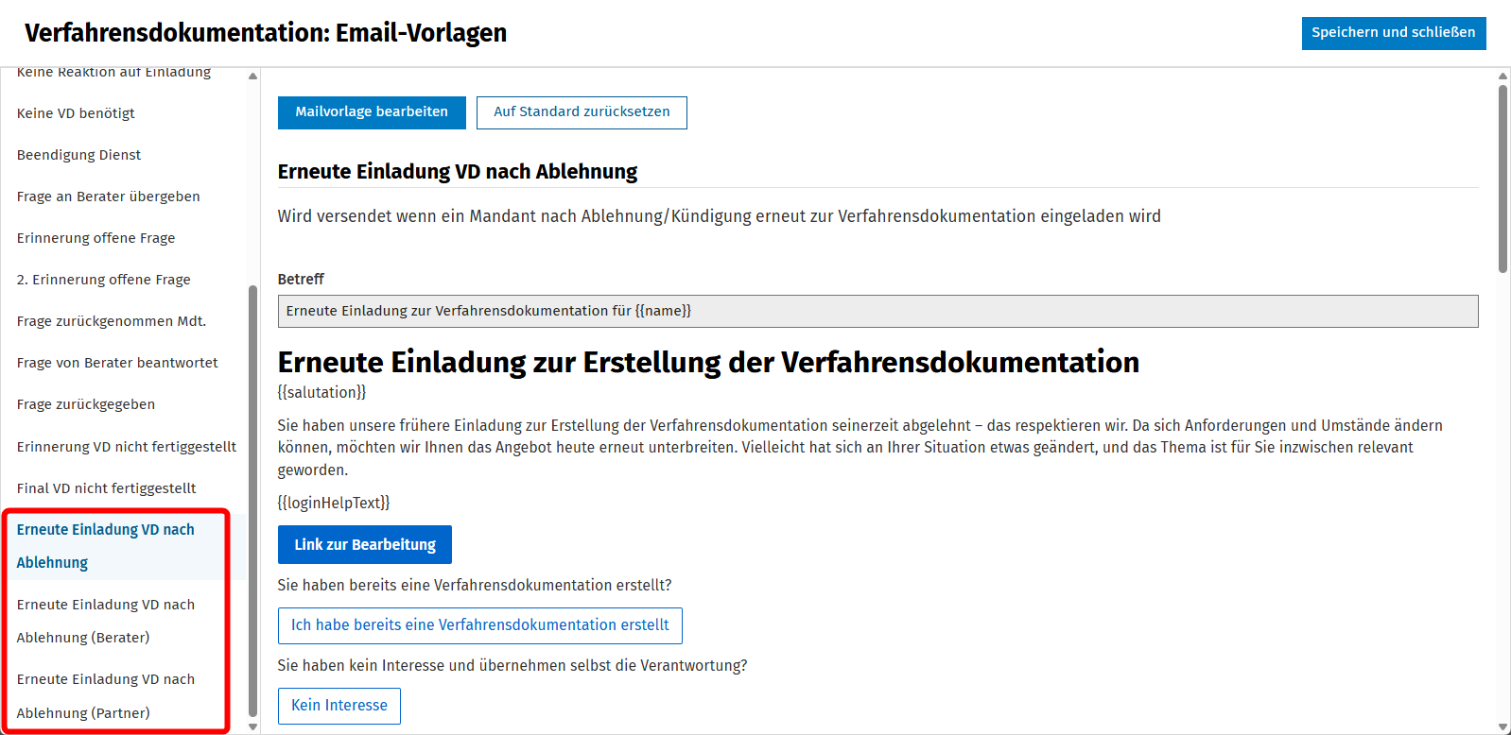Image resolution: width=1511 pixels, height=735 pixels.
Task: Open Frage von Berater beantwortet template
Action: (117, 363)
